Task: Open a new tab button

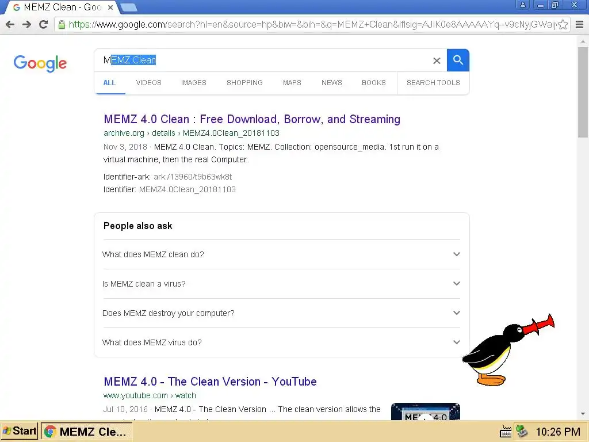Action: (x=129, y=7)
